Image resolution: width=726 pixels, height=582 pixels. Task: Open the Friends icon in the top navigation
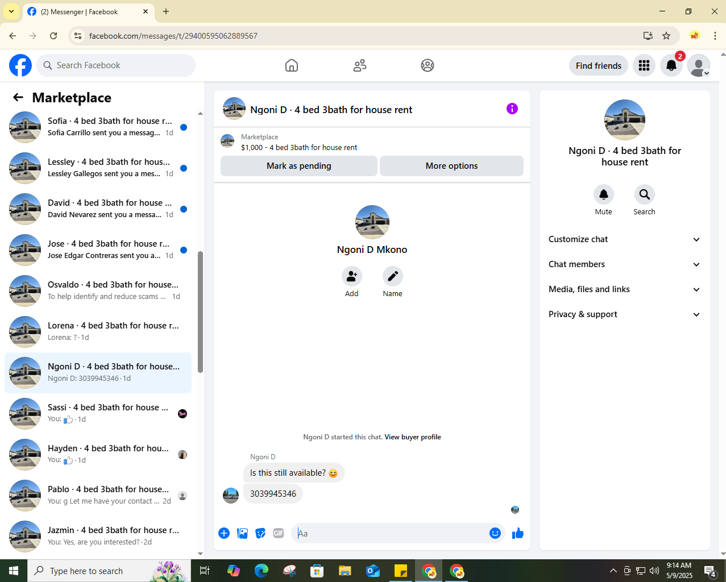pyautogui.click(x=360, y=65)
